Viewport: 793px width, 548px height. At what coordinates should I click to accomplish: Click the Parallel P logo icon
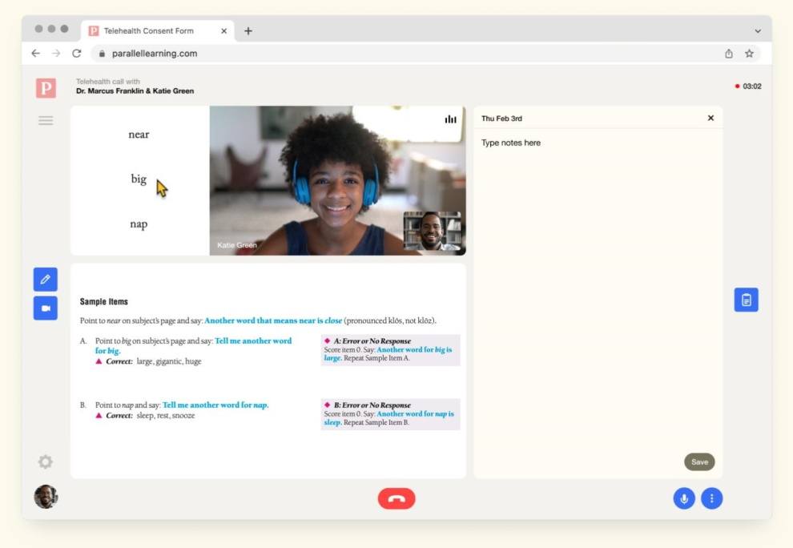[x=46, y=88]
